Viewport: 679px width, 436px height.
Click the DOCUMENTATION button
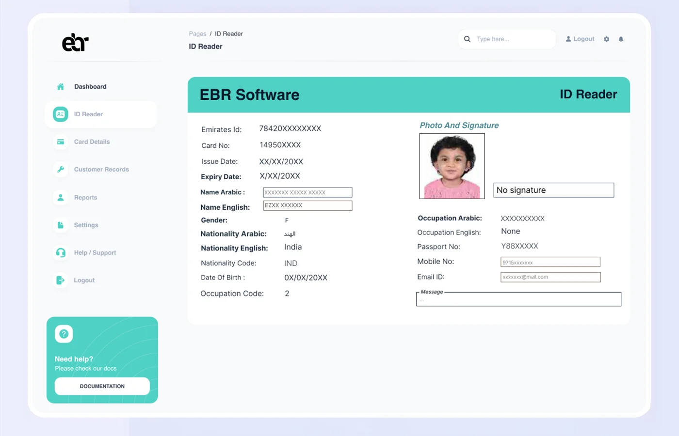tap(102, 386)
